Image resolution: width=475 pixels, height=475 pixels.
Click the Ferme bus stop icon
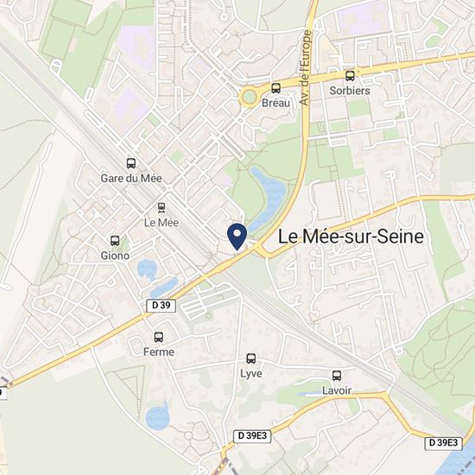tap(159, 337)
